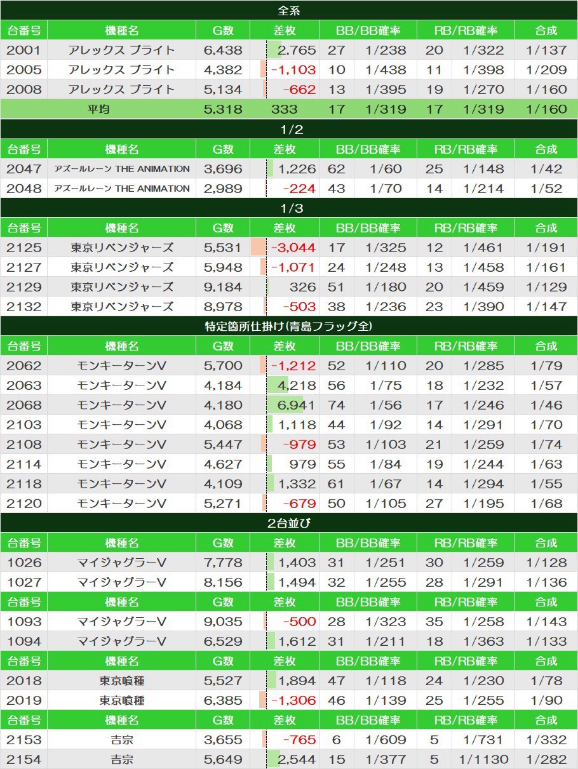This screenshot has width=578, height=769.
Task: Click the 9,184 game count value
Action: point(223,286)
